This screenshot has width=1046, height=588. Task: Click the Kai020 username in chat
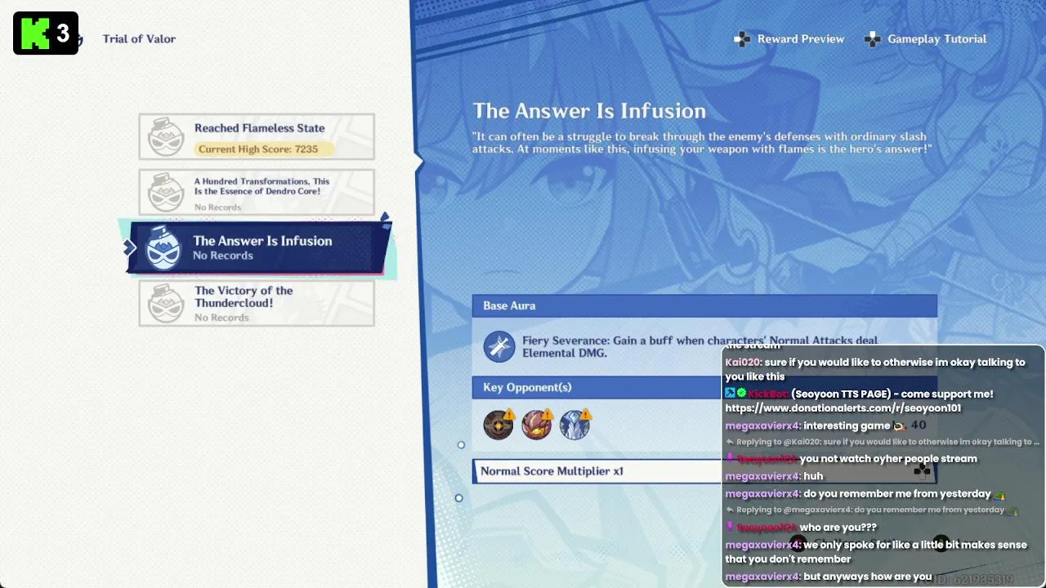[x=743, y=363]
